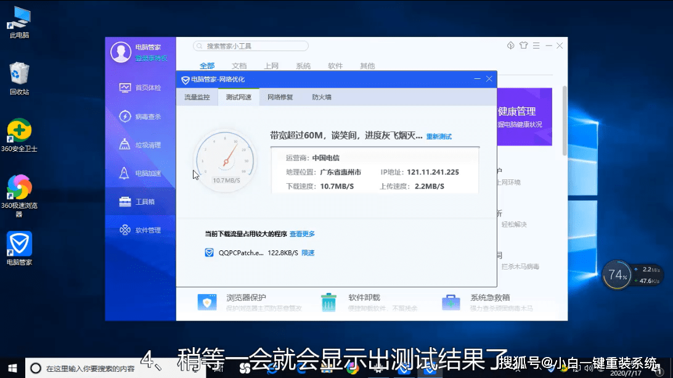Image resolution: width=673 pixels, height=378 pixels.
Task: Launch 垃圾清理 in the left sidebar
Action: coord(141,144)
